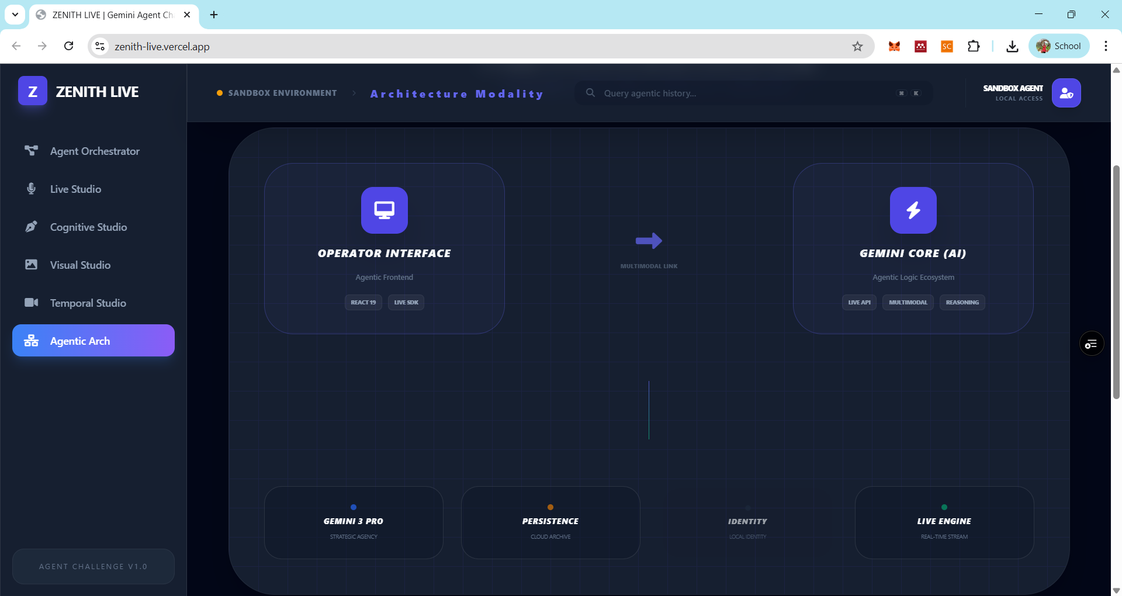
Task: Click the Operator Interface monitor icon
Action: [x=385, y=210]
